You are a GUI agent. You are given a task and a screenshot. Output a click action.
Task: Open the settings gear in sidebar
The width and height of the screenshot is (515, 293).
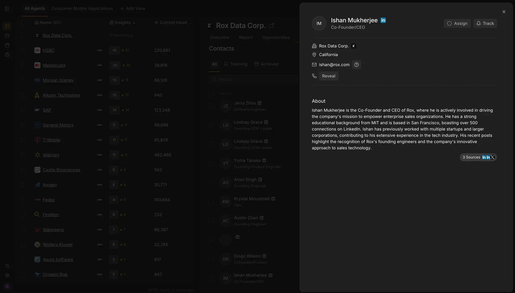pyautogui.click(x=7, y=275)
